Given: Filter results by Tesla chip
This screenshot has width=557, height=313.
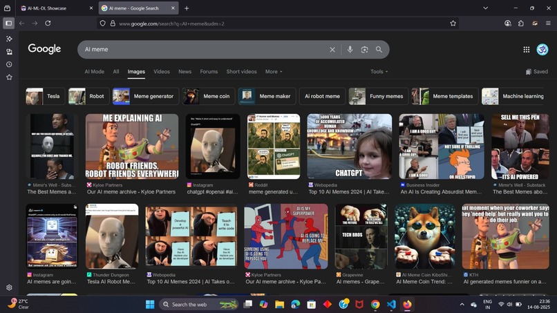Looking at the screenshot, I should [45, 96].
